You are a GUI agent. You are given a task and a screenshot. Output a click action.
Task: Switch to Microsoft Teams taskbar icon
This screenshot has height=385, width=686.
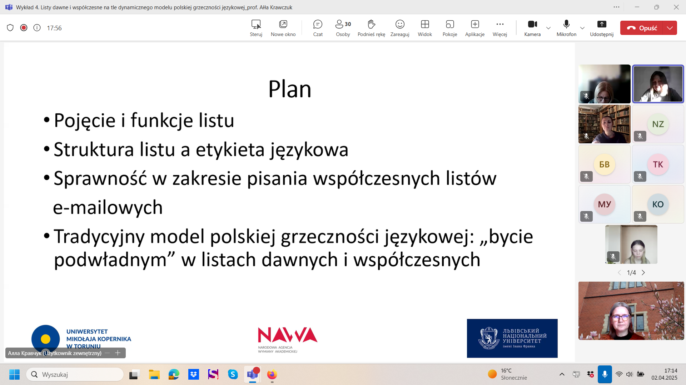pyautogui.click(x=253, y=374)
